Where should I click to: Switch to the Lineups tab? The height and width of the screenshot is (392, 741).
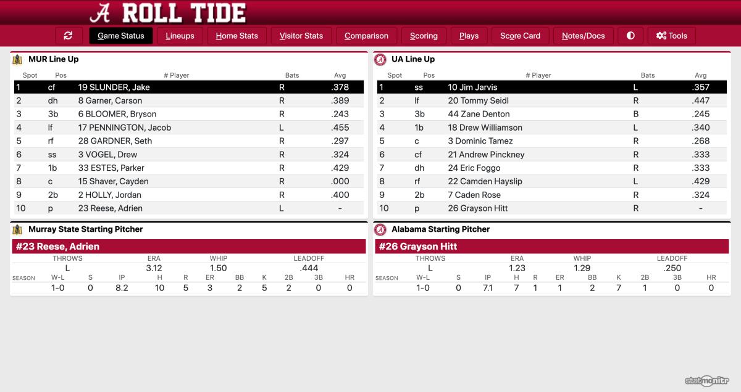(180, 36)
